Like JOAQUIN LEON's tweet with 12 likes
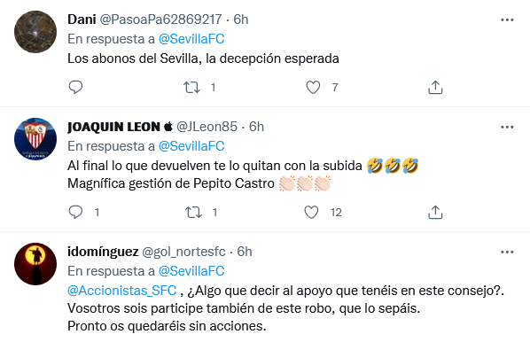This screenshot has height=342, width=530. point(311,213)
